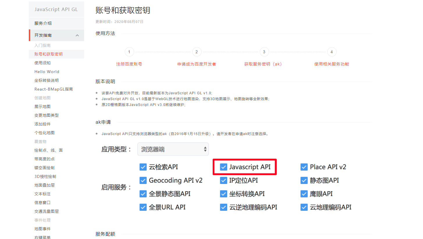Open 绘制点、线、面 sidebar item
The image size is (423, 239).
(49, 150)
